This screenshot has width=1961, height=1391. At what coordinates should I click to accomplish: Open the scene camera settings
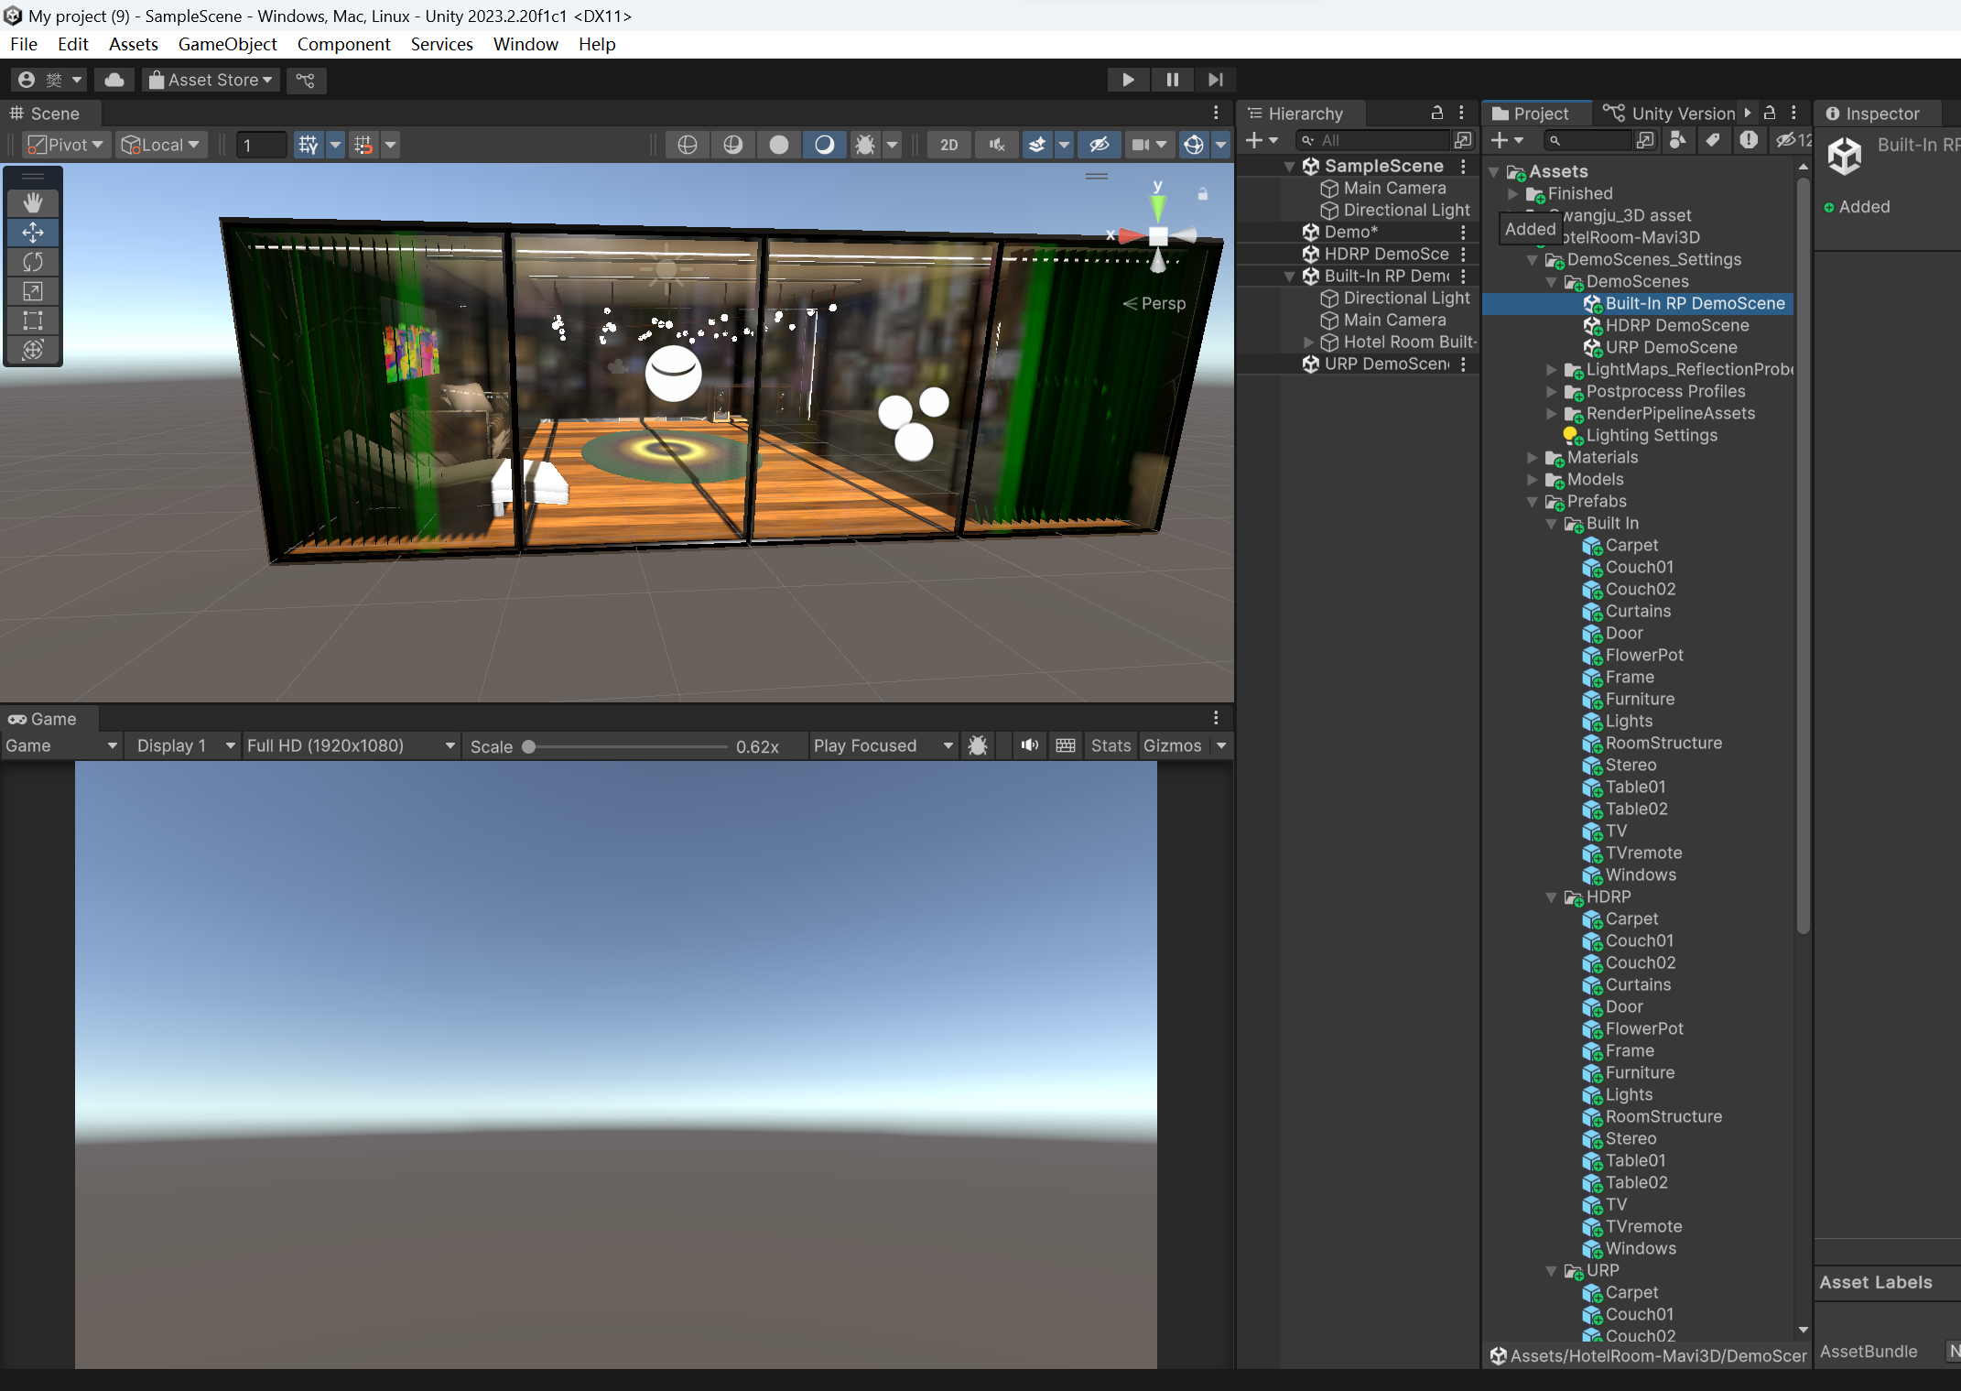[1148, 145]
